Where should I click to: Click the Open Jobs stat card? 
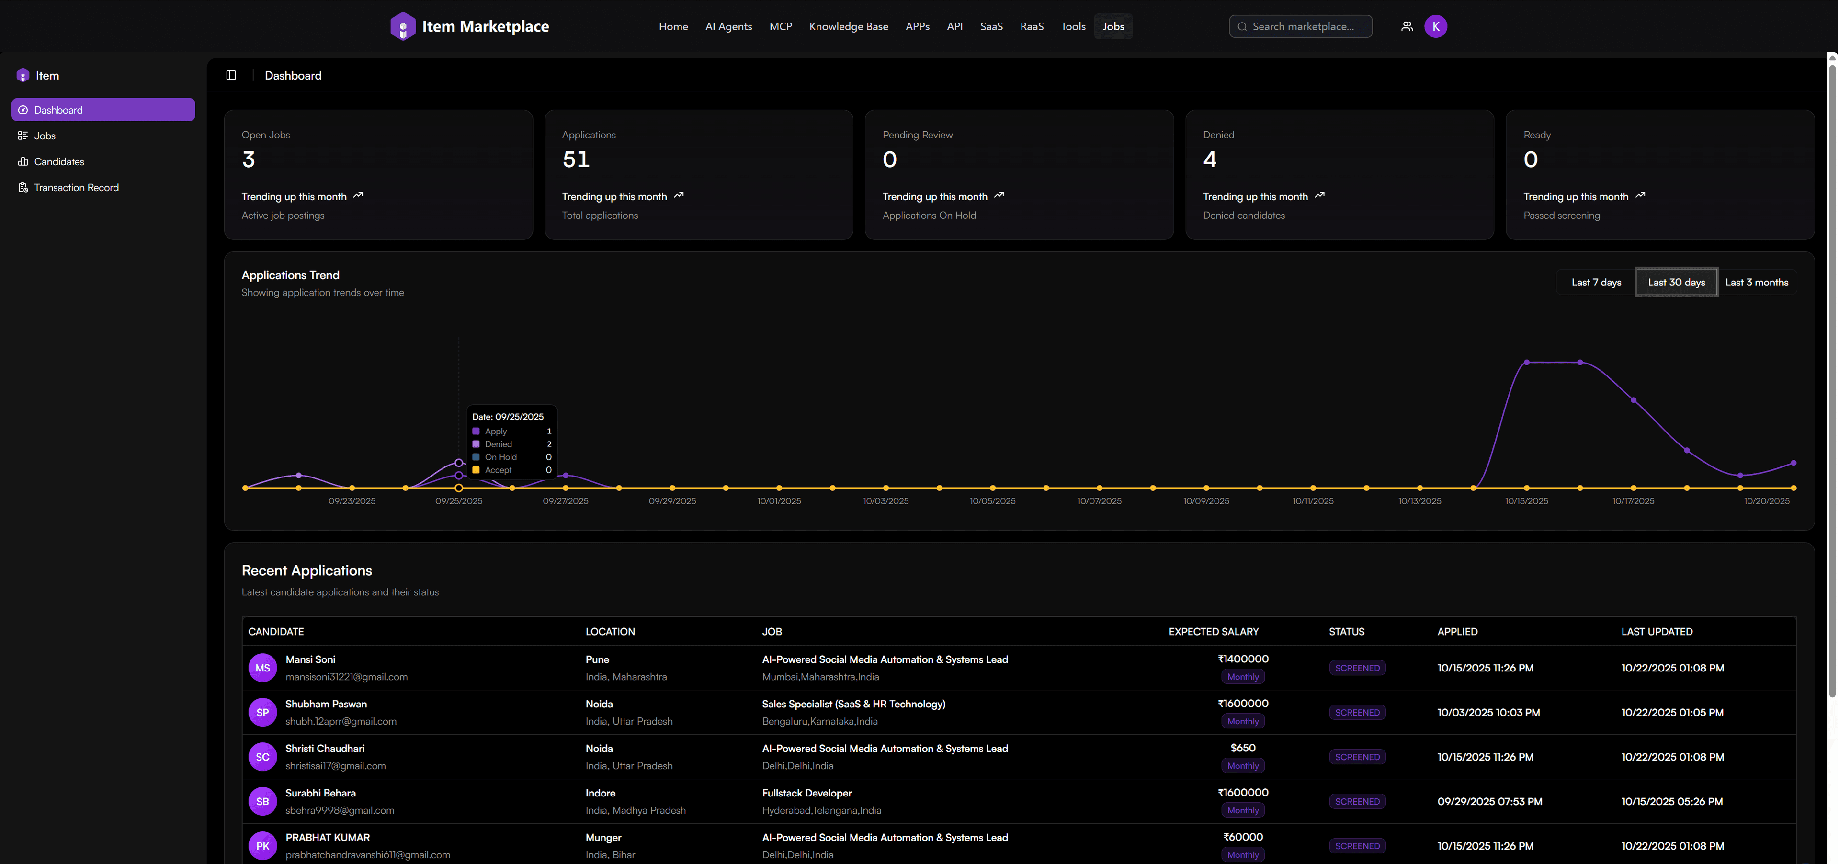(378, 174)
